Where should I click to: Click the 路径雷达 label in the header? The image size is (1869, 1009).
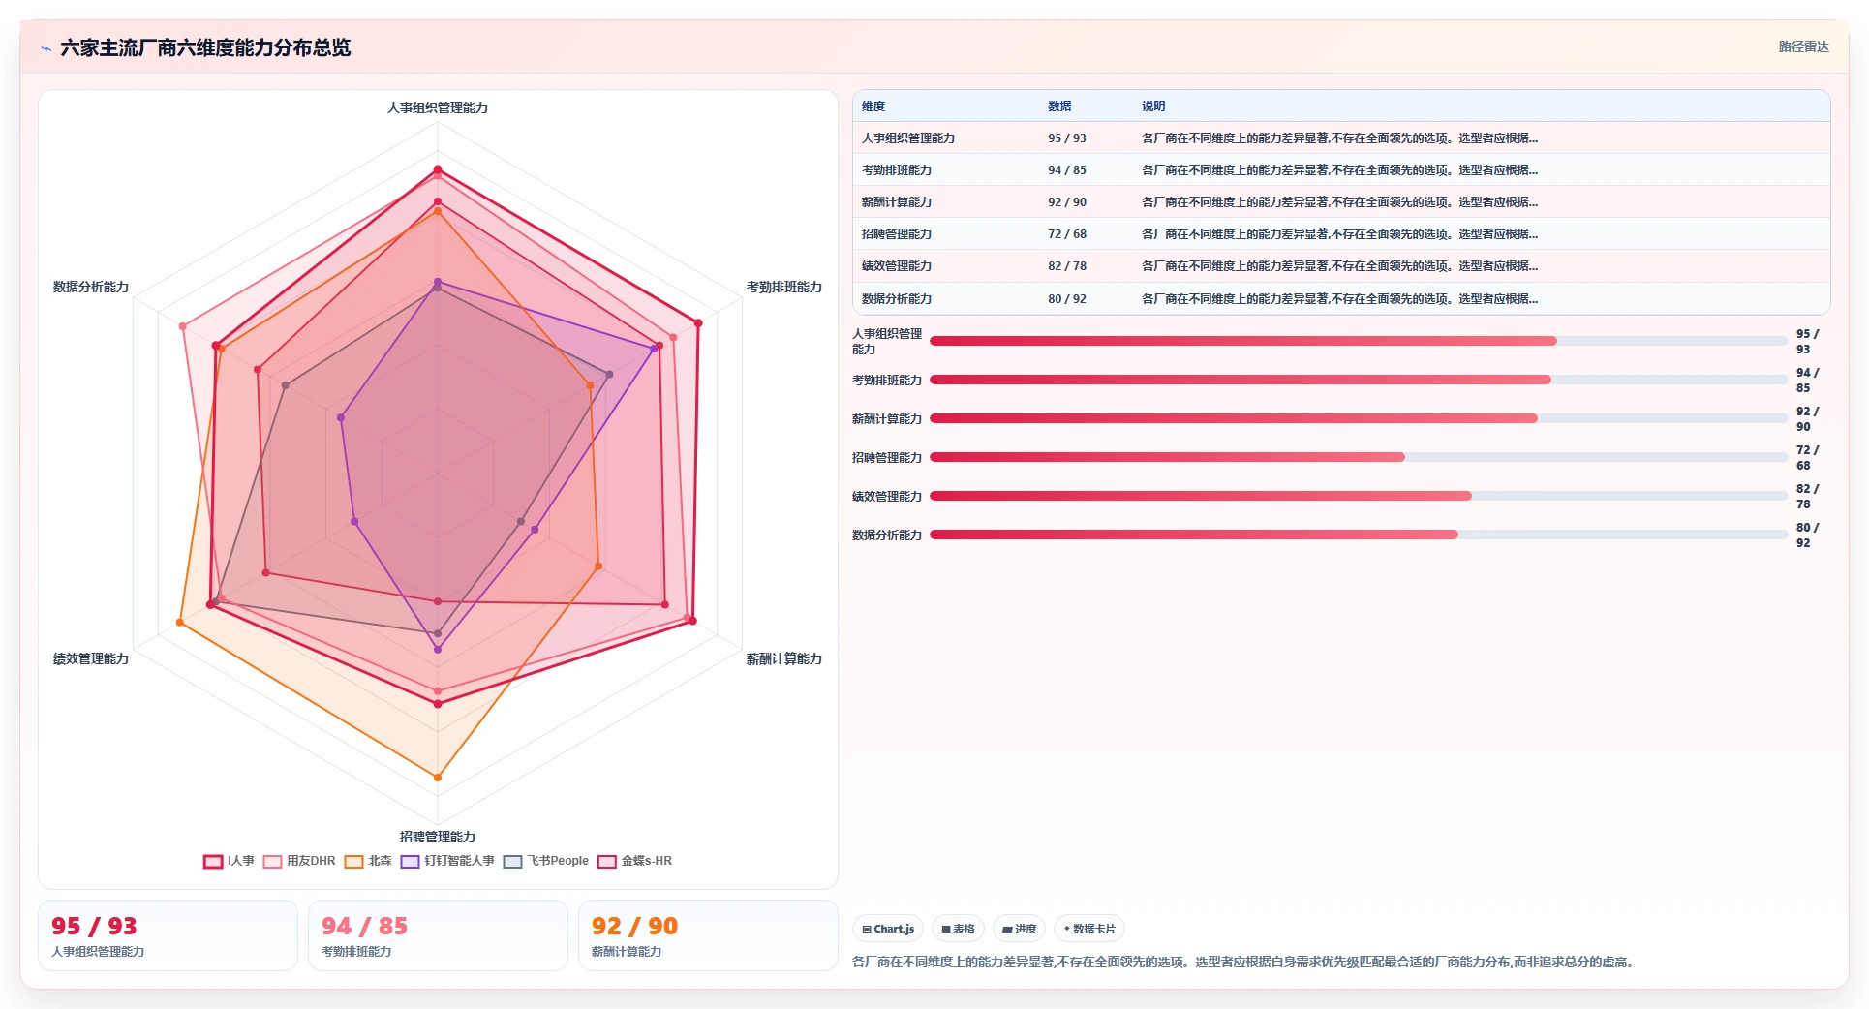[1803, 46]
